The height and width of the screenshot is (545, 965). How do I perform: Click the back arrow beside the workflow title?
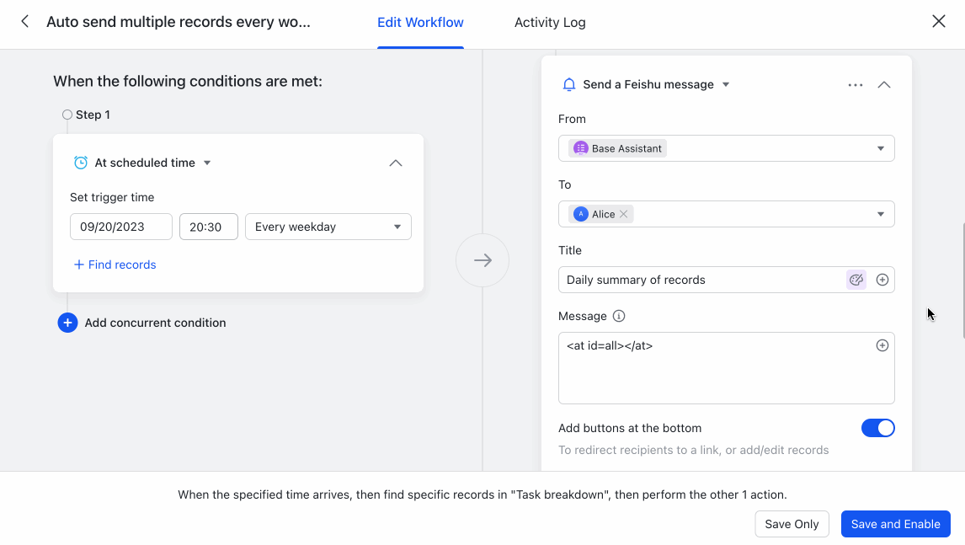[24, 22]
